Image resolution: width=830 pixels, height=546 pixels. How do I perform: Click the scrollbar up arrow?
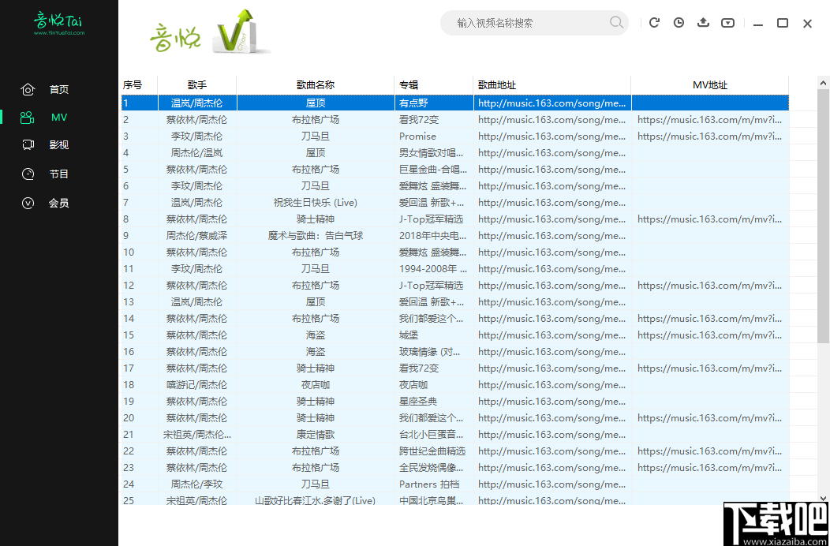(823, 83)
